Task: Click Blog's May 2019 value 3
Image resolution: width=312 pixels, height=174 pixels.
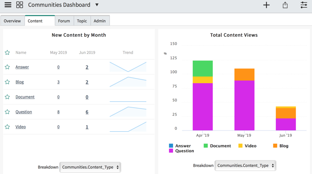Action: 58,82
